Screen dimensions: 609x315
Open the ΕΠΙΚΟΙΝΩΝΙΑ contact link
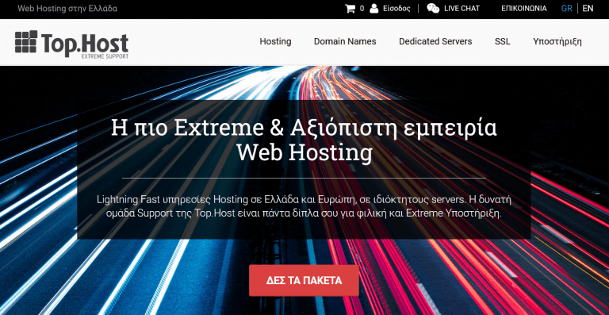tap(524, 8)
